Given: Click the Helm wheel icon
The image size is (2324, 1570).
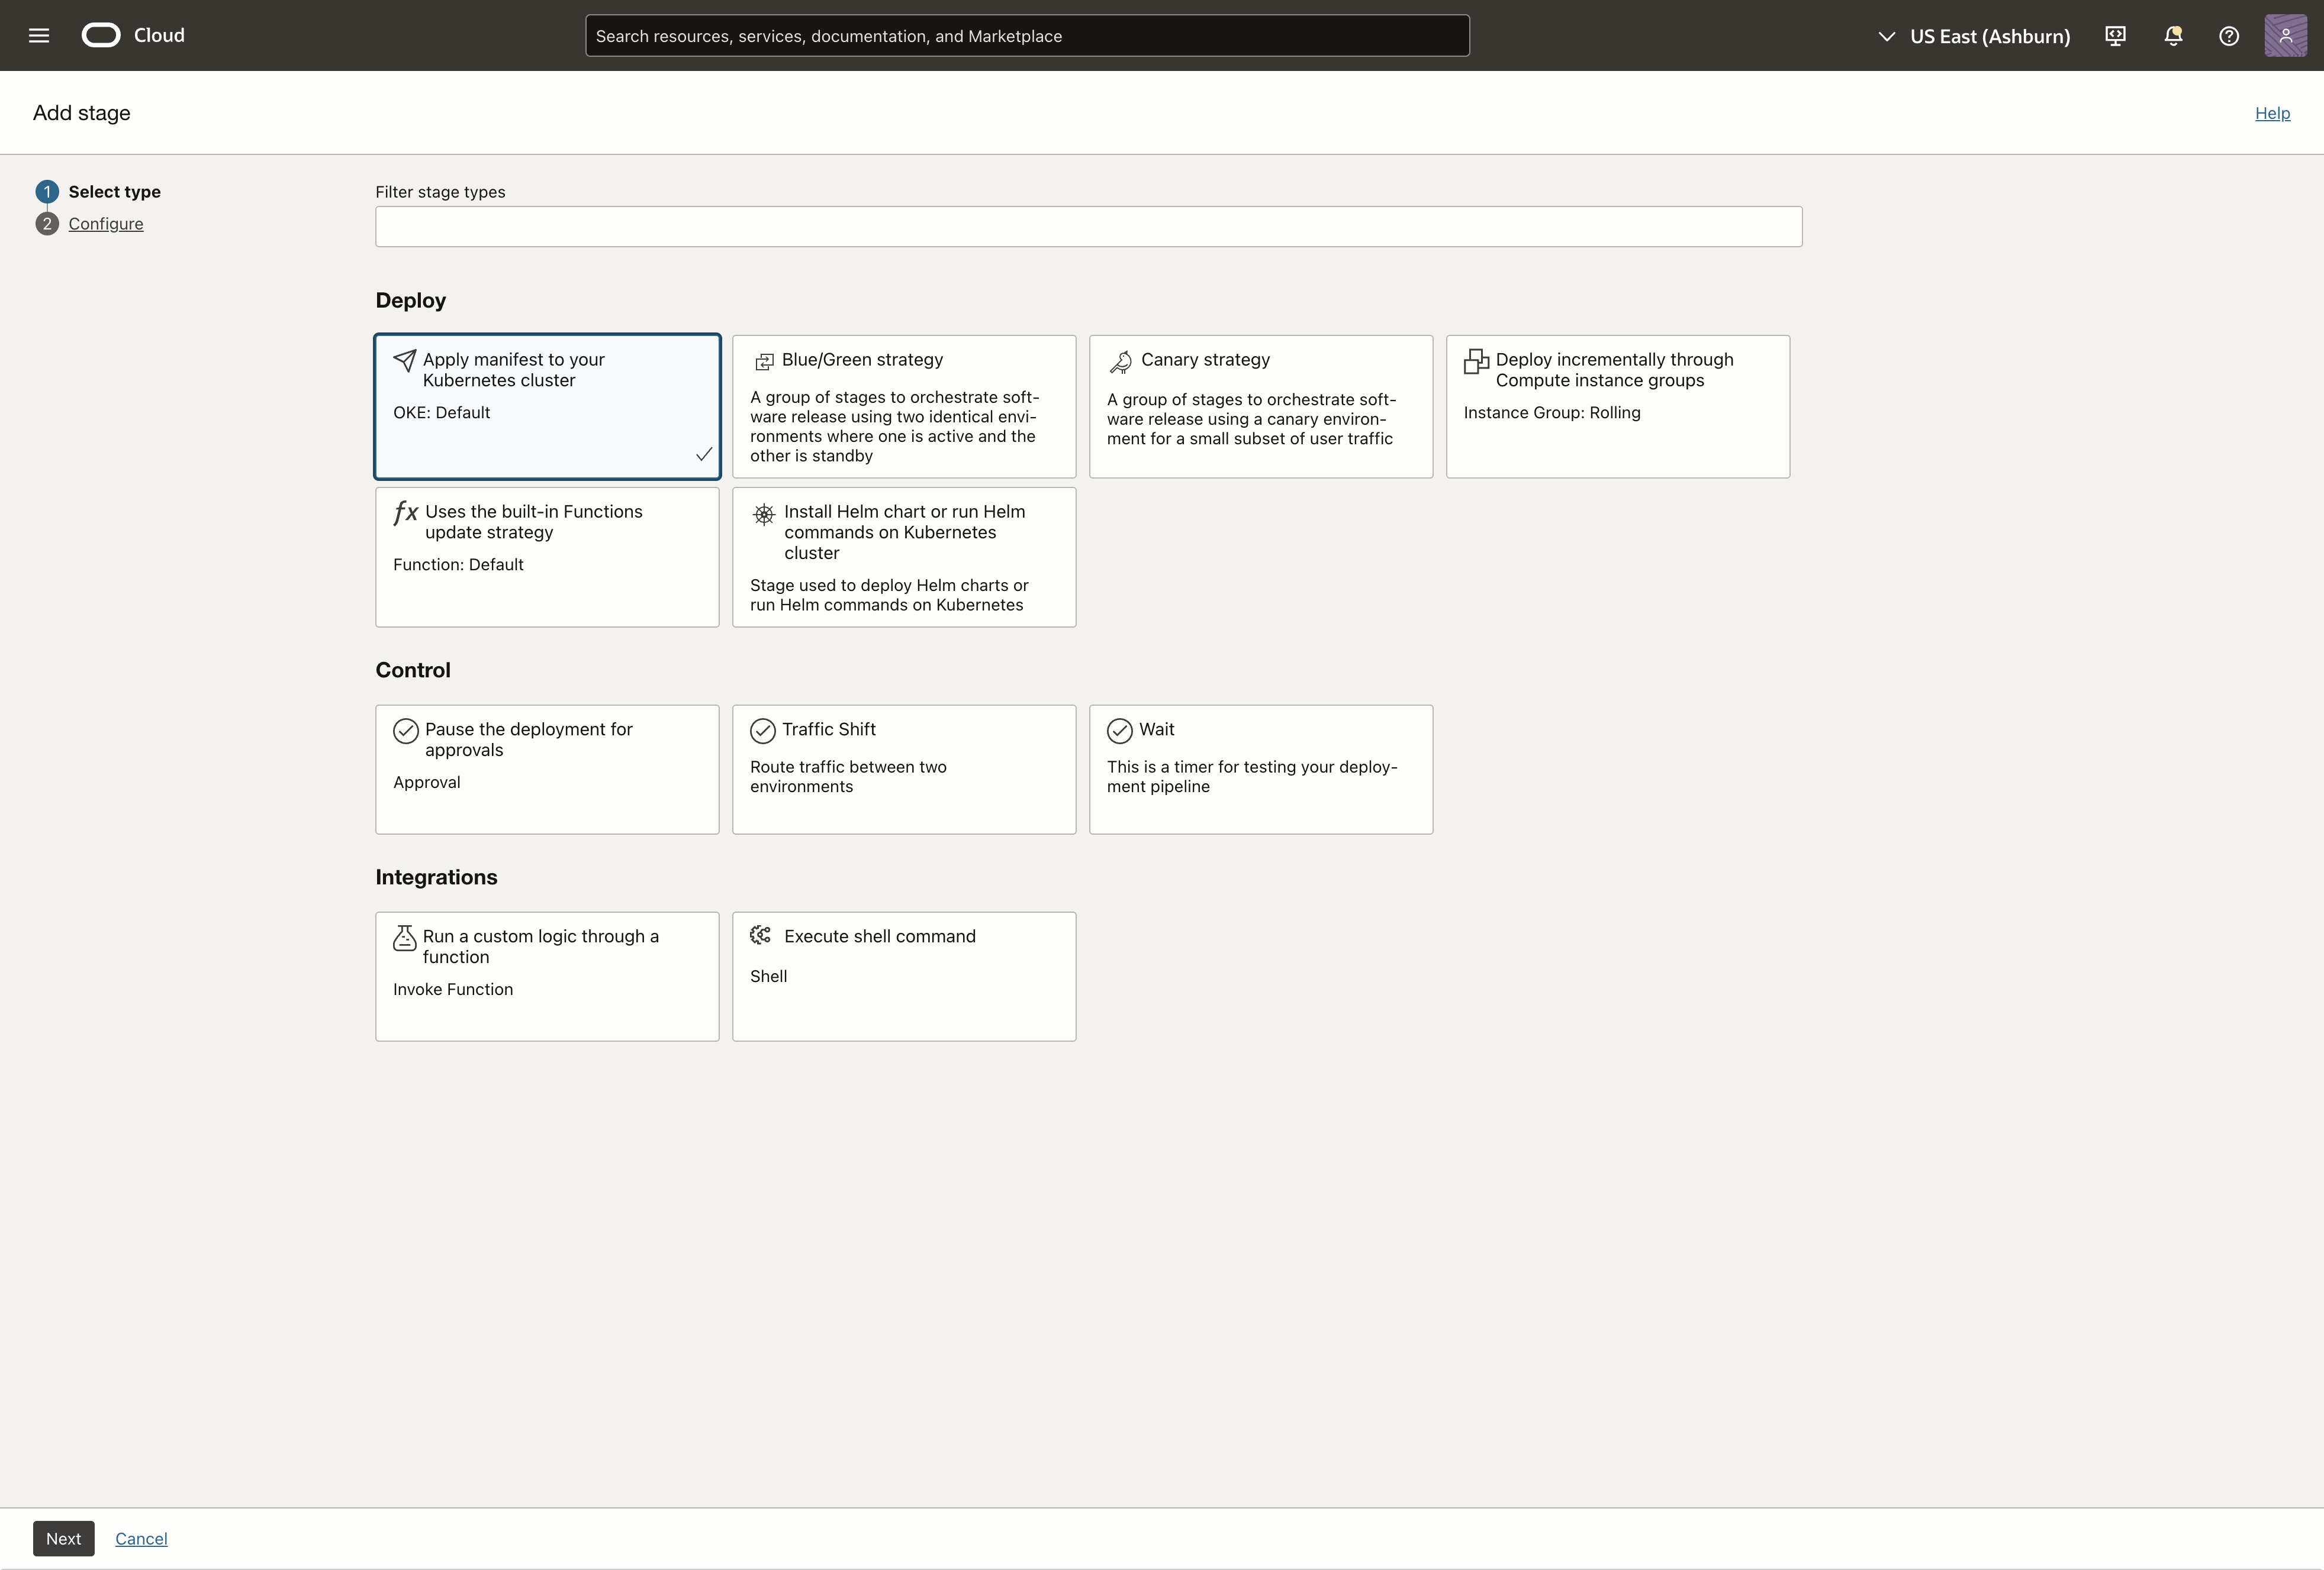Looking at the screenshot, I should click(x=763, y=513).
